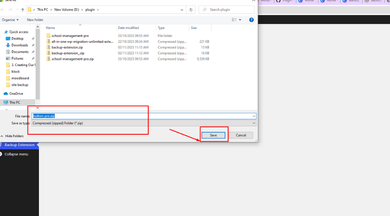Image resolution: width=390 pixels, height=216 pixels.
Task: Click the Back navigation arrow
Action: click(3, 10)
